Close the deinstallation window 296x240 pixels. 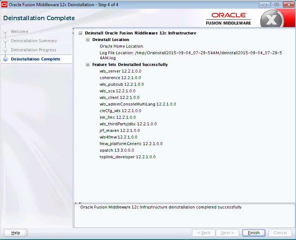289,4
